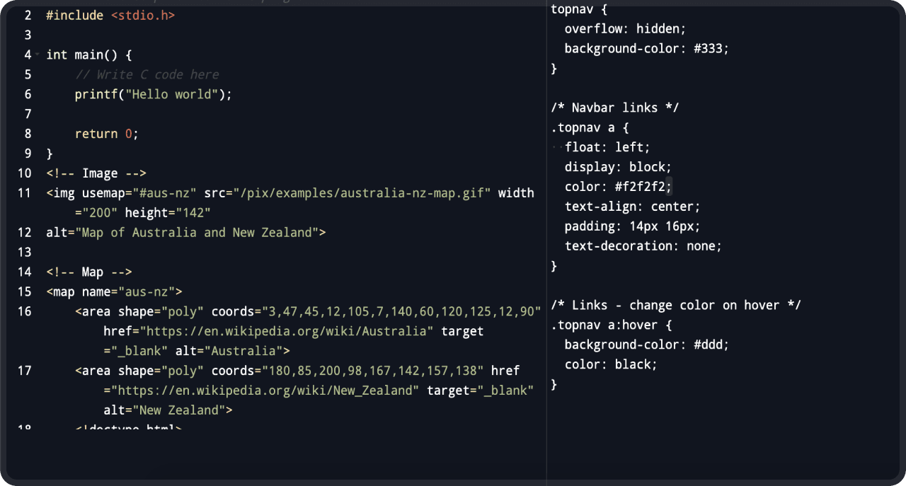Click line number 17 in the gutter
This screenshot has width=906, height=486.
pos(25,371)
